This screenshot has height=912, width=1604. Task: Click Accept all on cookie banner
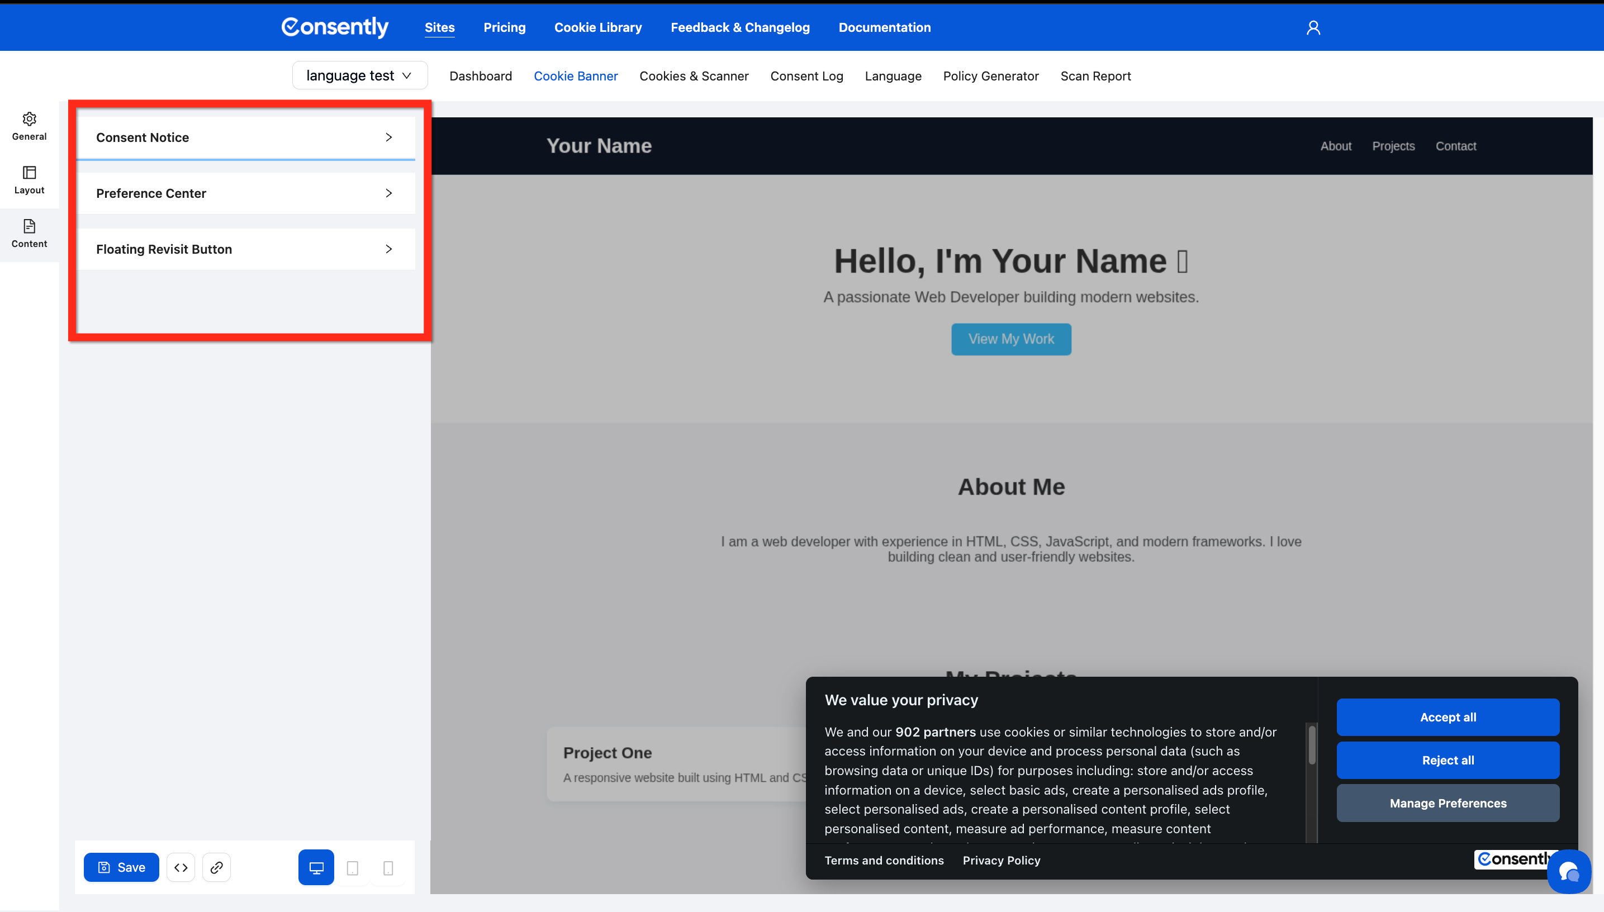1448,717
